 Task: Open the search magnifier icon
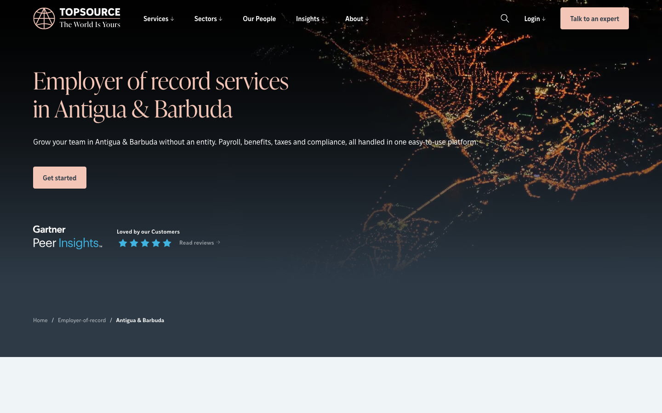pyautogui.click(x=505, y=18)
